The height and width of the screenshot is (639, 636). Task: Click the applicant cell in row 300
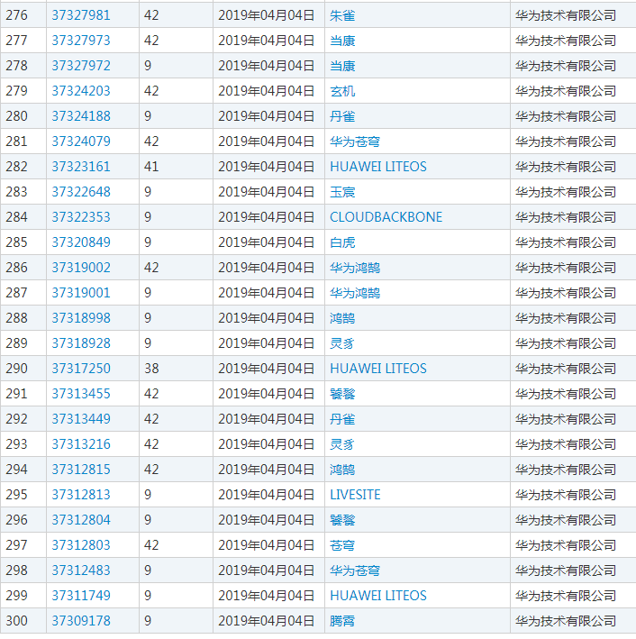click(565, 621)
